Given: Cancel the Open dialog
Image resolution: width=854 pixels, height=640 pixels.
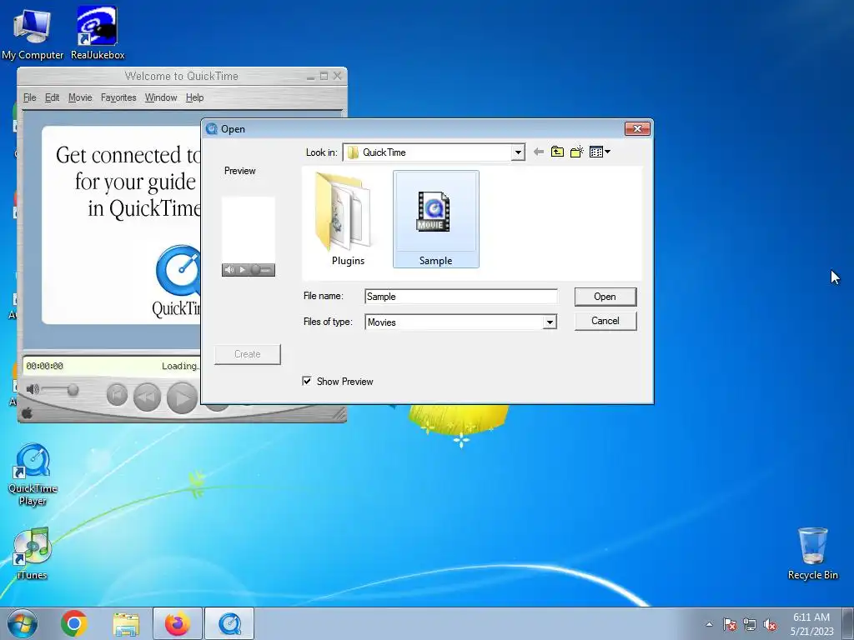Looking at the screenshot, I should [605, 321].
